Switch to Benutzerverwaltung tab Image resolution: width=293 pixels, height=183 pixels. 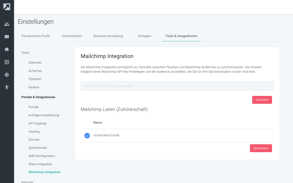pos(108,36)
